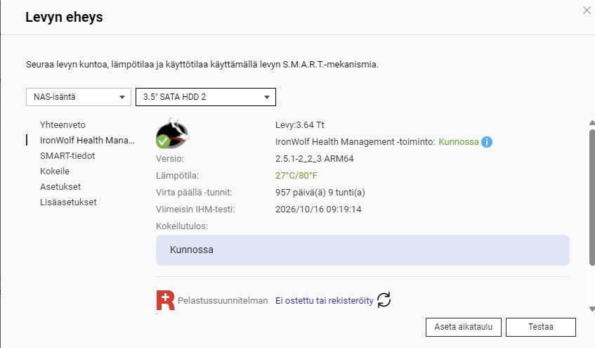
Task: Click the Lämpötila label
Action: coord(177,176)
